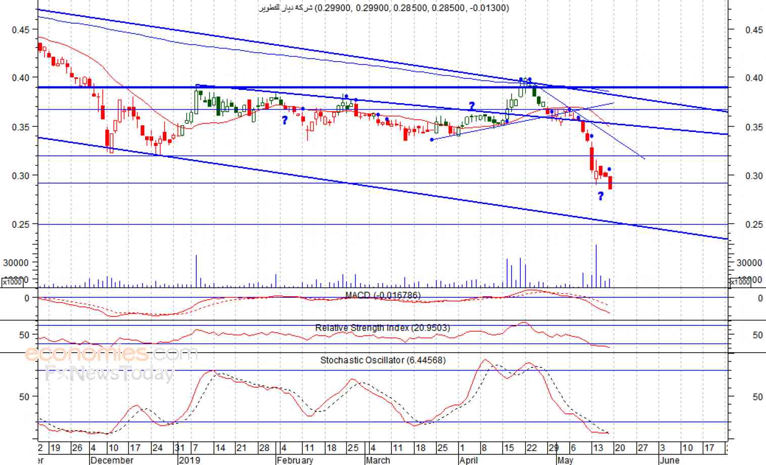766x465 pixels.
Task: Select the 24 date tick in December
Action: tap(157, 448)
